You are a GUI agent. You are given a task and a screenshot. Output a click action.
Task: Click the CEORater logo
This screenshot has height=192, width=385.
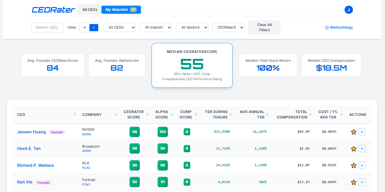click(x=53, y=10)
